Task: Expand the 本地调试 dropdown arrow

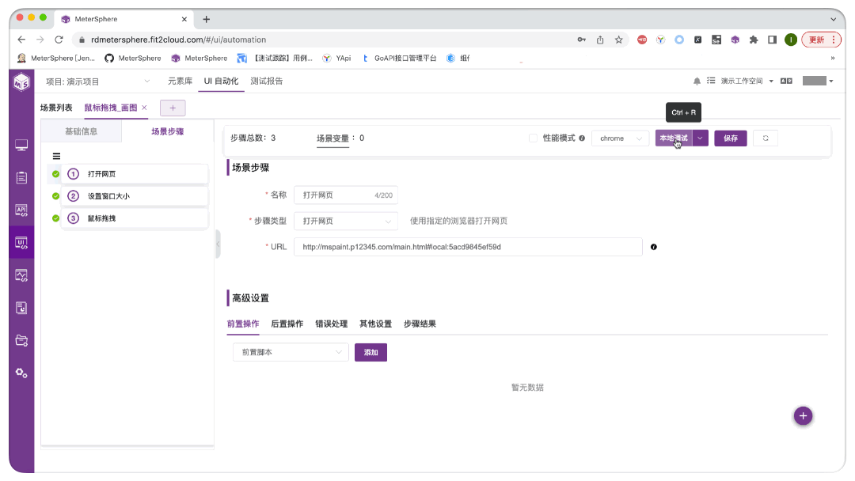Action: [700, 138]
